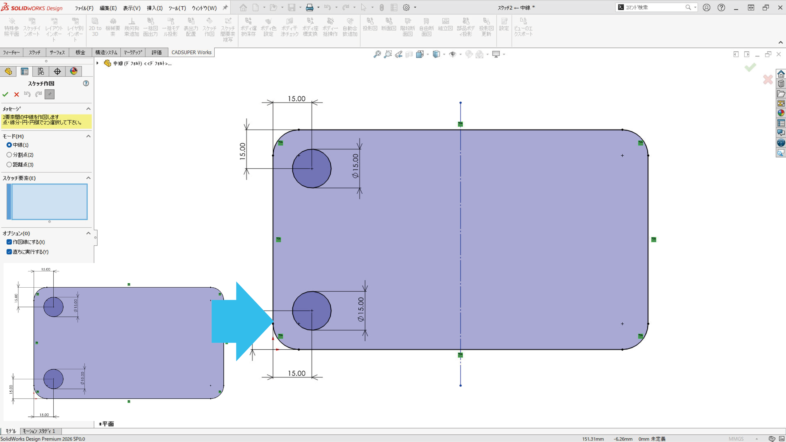Click the help icon in Sketch panel

[x=86, y=83]
